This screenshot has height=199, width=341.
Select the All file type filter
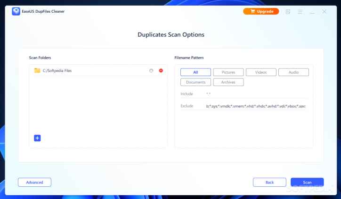195,72
